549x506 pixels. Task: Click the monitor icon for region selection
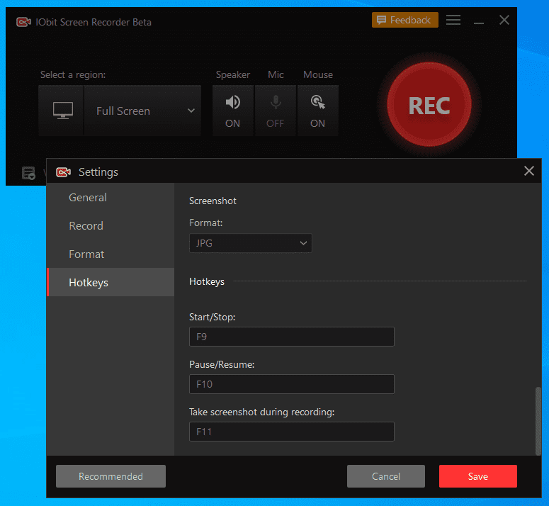pyautogui.click(x=62, y=111)
